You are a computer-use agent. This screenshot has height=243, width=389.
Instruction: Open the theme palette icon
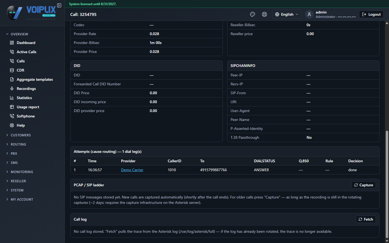coord(253,14)
